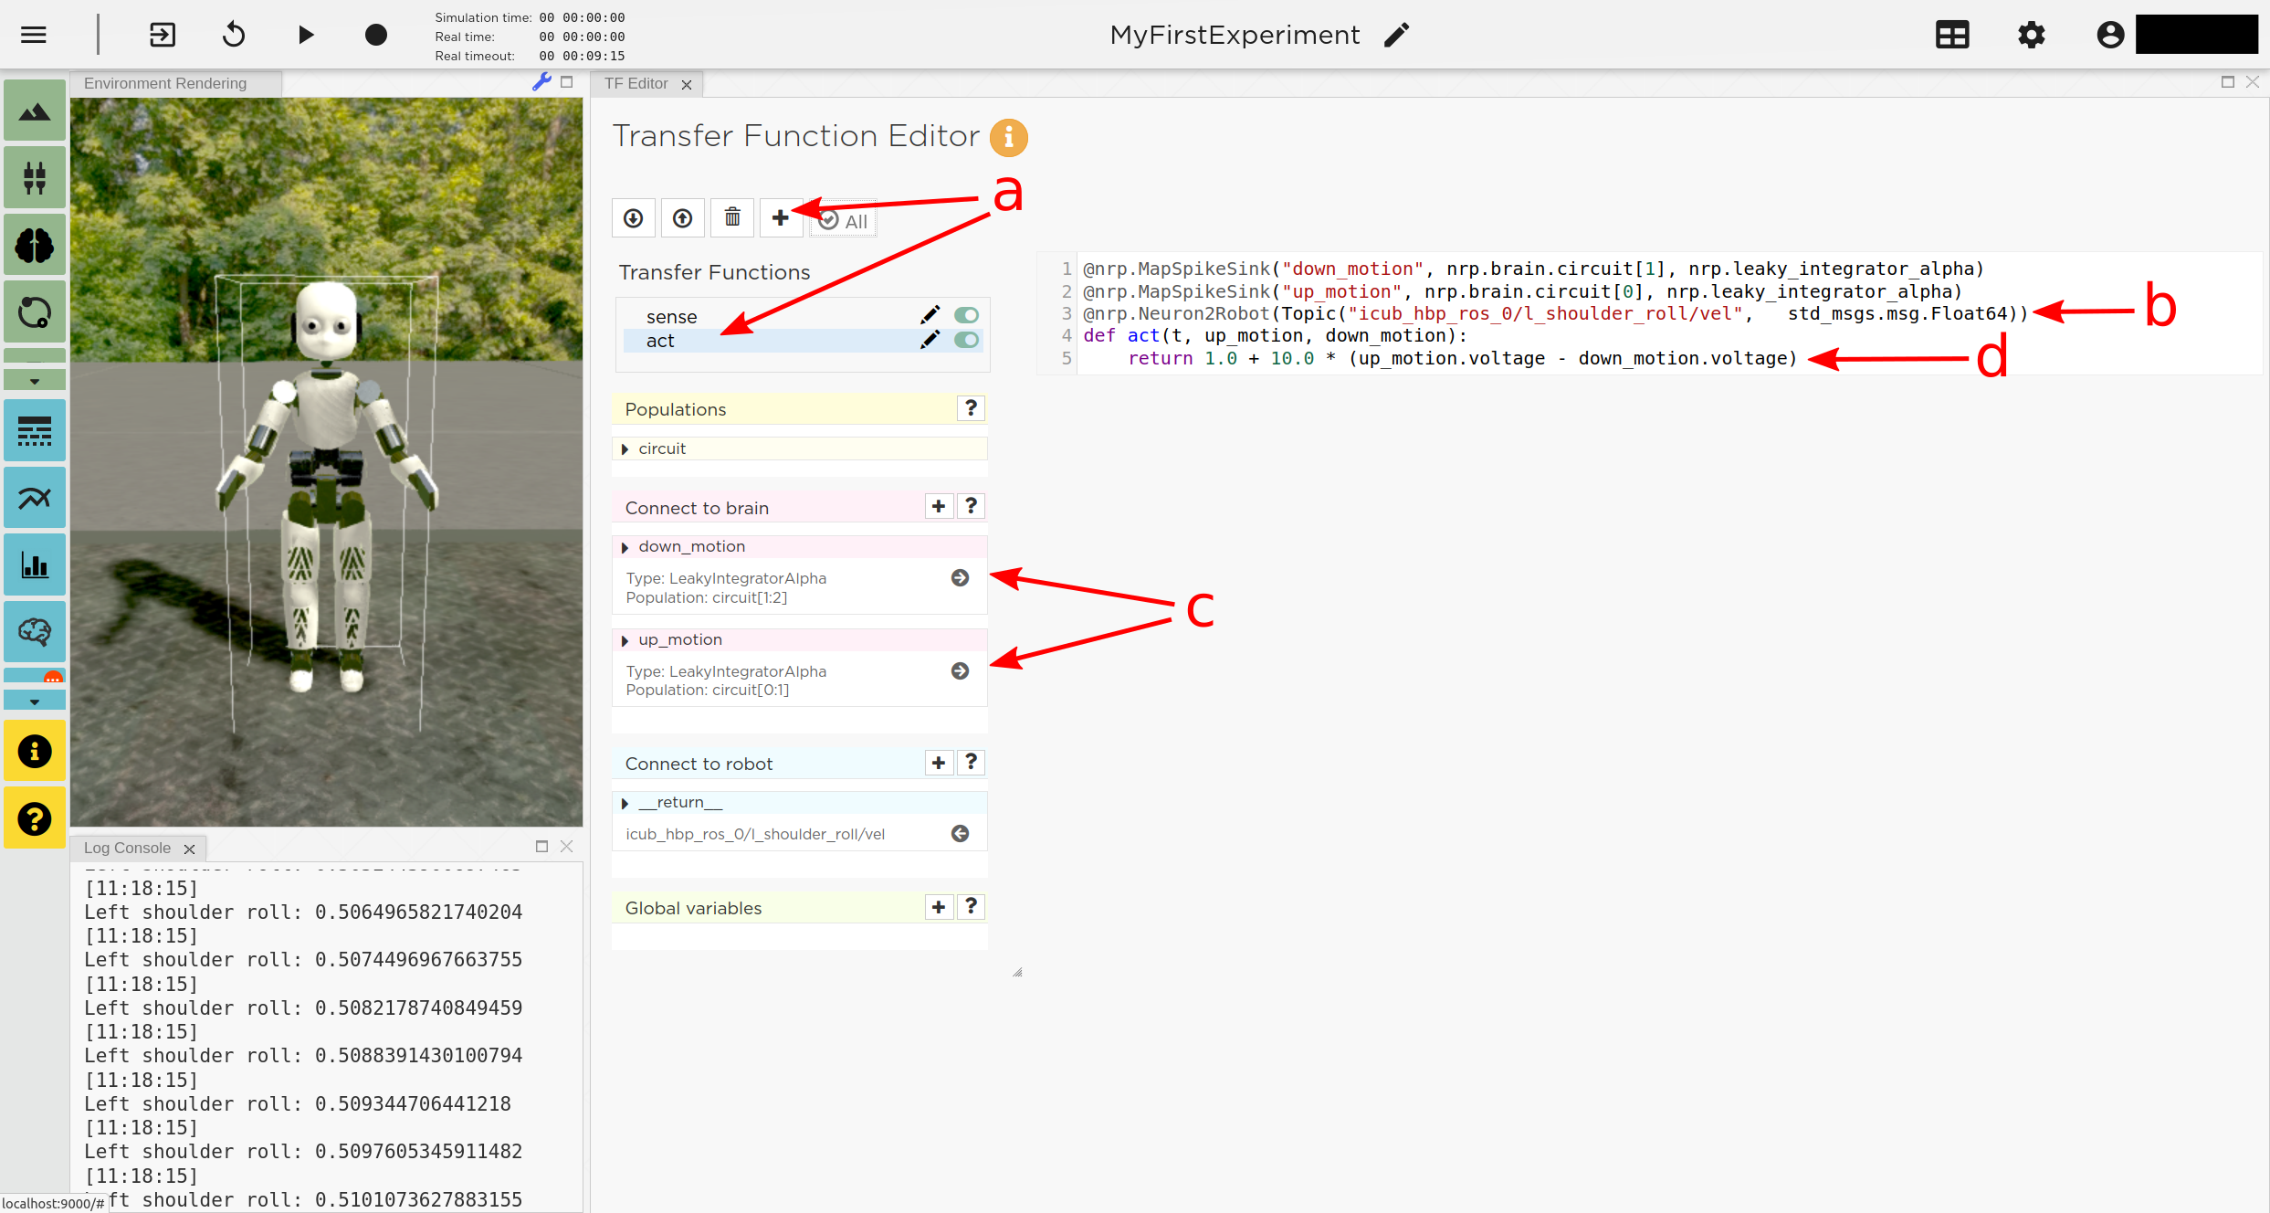Add a new transfer function with plus
Image resolution: width=2270 pixels, height=1213 pixels.
point(781,218)
